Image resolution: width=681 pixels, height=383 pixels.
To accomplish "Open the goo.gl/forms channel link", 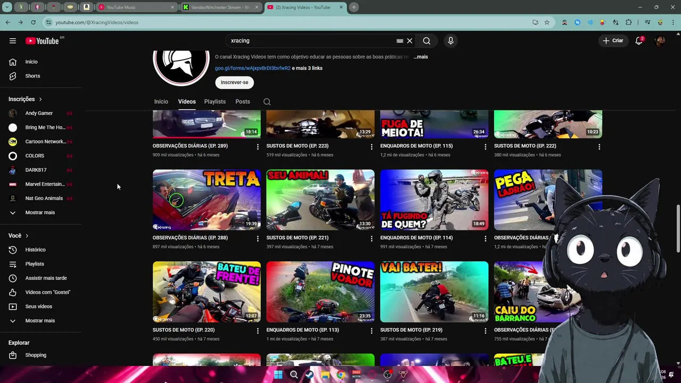I will coord(253,68).
